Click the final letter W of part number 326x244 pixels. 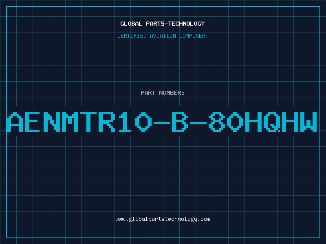(x=308, y=122)
